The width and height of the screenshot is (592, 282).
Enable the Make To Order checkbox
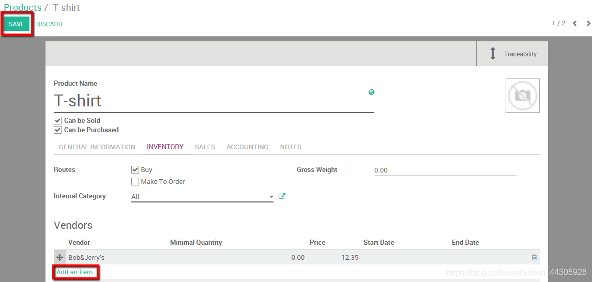135,182
